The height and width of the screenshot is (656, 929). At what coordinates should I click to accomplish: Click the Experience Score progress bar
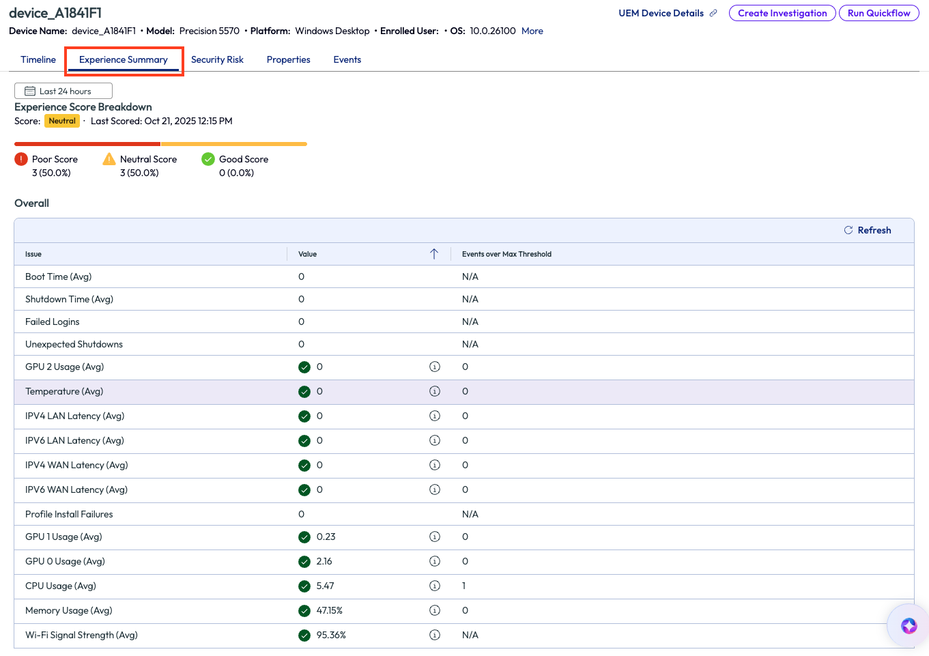(160, 144)
